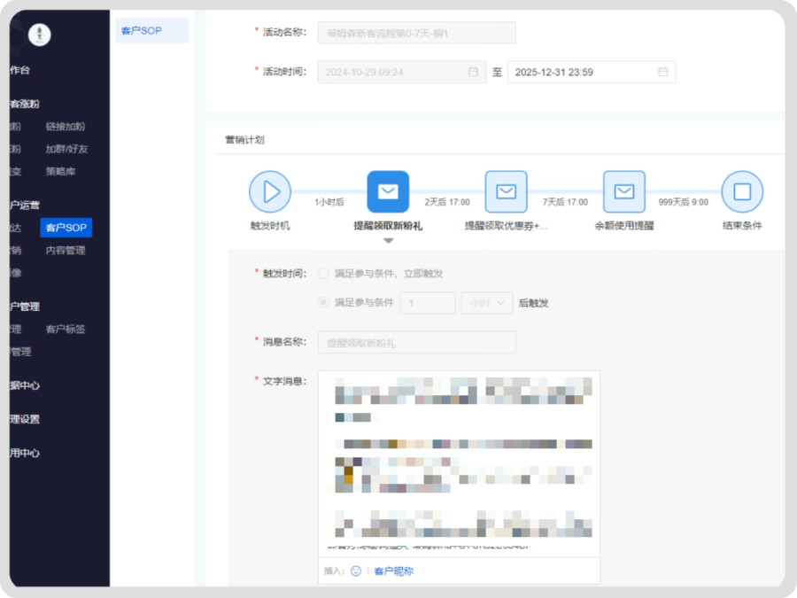The image size is (797, 598).
Task: Open the 余额使用提醒 envelope step
Action: pos(624,192)
